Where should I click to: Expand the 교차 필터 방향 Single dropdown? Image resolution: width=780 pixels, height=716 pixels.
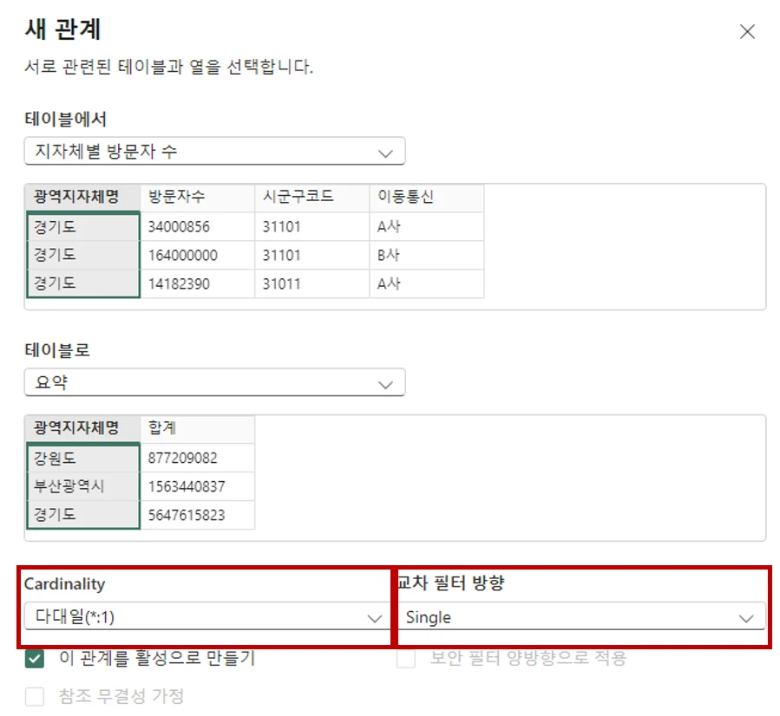coord(581,616)
